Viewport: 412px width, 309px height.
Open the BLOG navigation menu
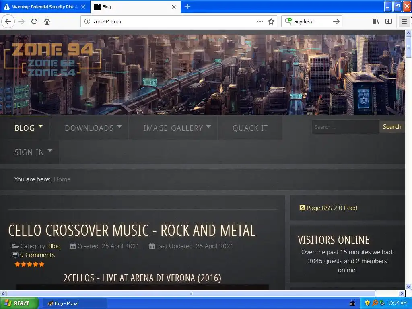click(25, 128)
